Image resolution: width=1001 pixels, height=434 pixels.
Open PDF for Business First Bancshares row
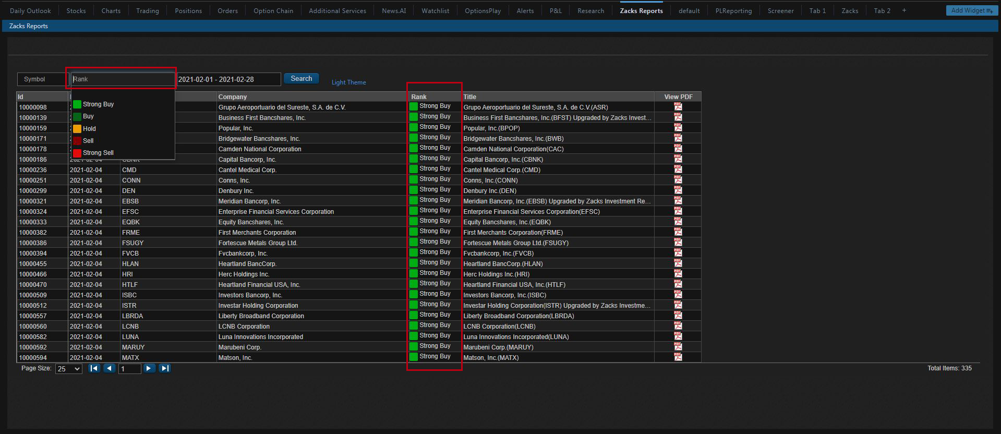(x=678, y=117)
